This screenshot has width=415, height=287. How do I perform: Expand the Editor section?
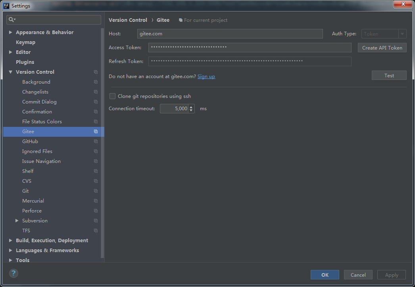10,52
